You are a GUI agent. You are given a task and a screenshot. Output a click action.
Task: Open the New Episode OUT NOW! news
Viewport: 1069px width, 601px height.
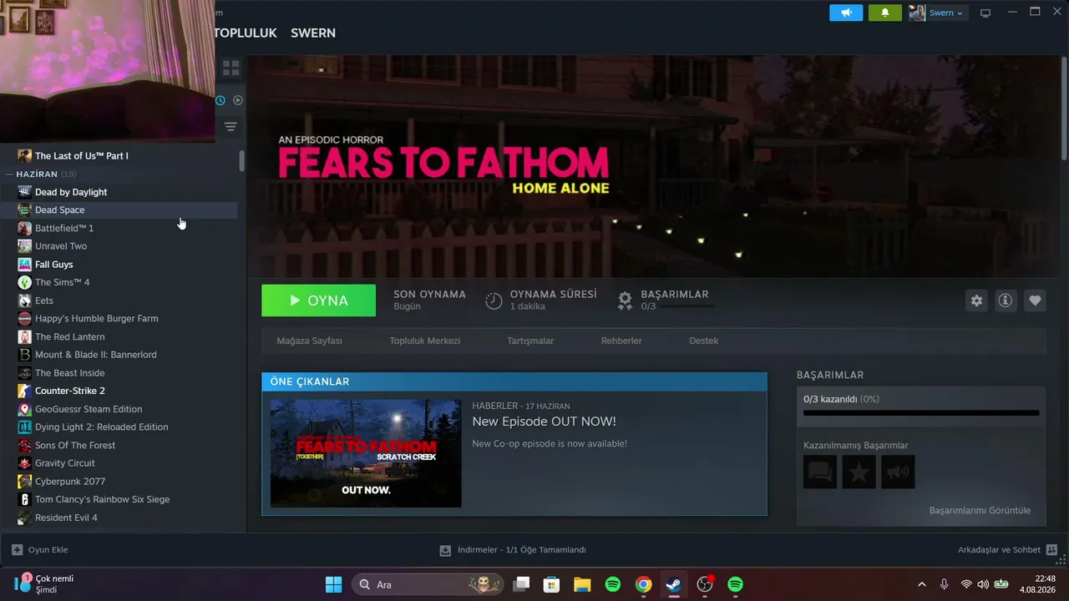click(544, 422)
